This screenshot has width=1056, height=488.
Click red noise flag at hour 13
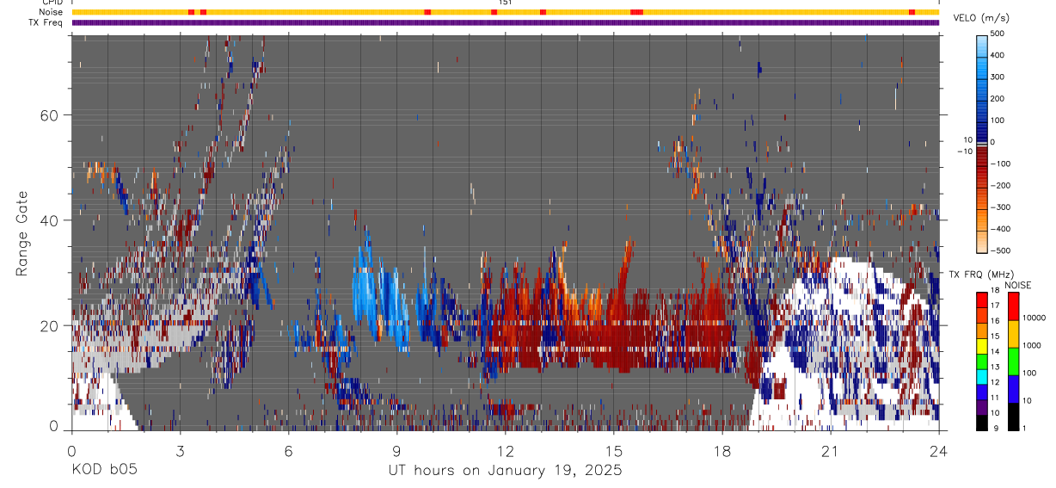[x=543, y=12]
